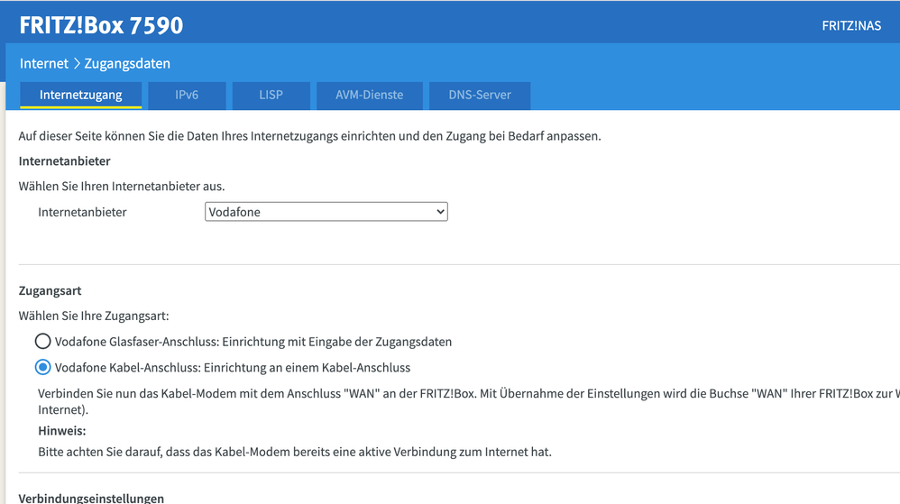Switch to the Internetzugang tab
This screenshot has width=900, height=504.
click(x=81, y=95)
